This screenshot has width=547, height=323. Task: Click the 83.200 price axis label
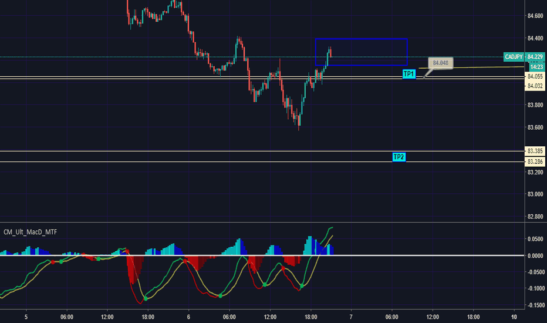pos(535,172)
